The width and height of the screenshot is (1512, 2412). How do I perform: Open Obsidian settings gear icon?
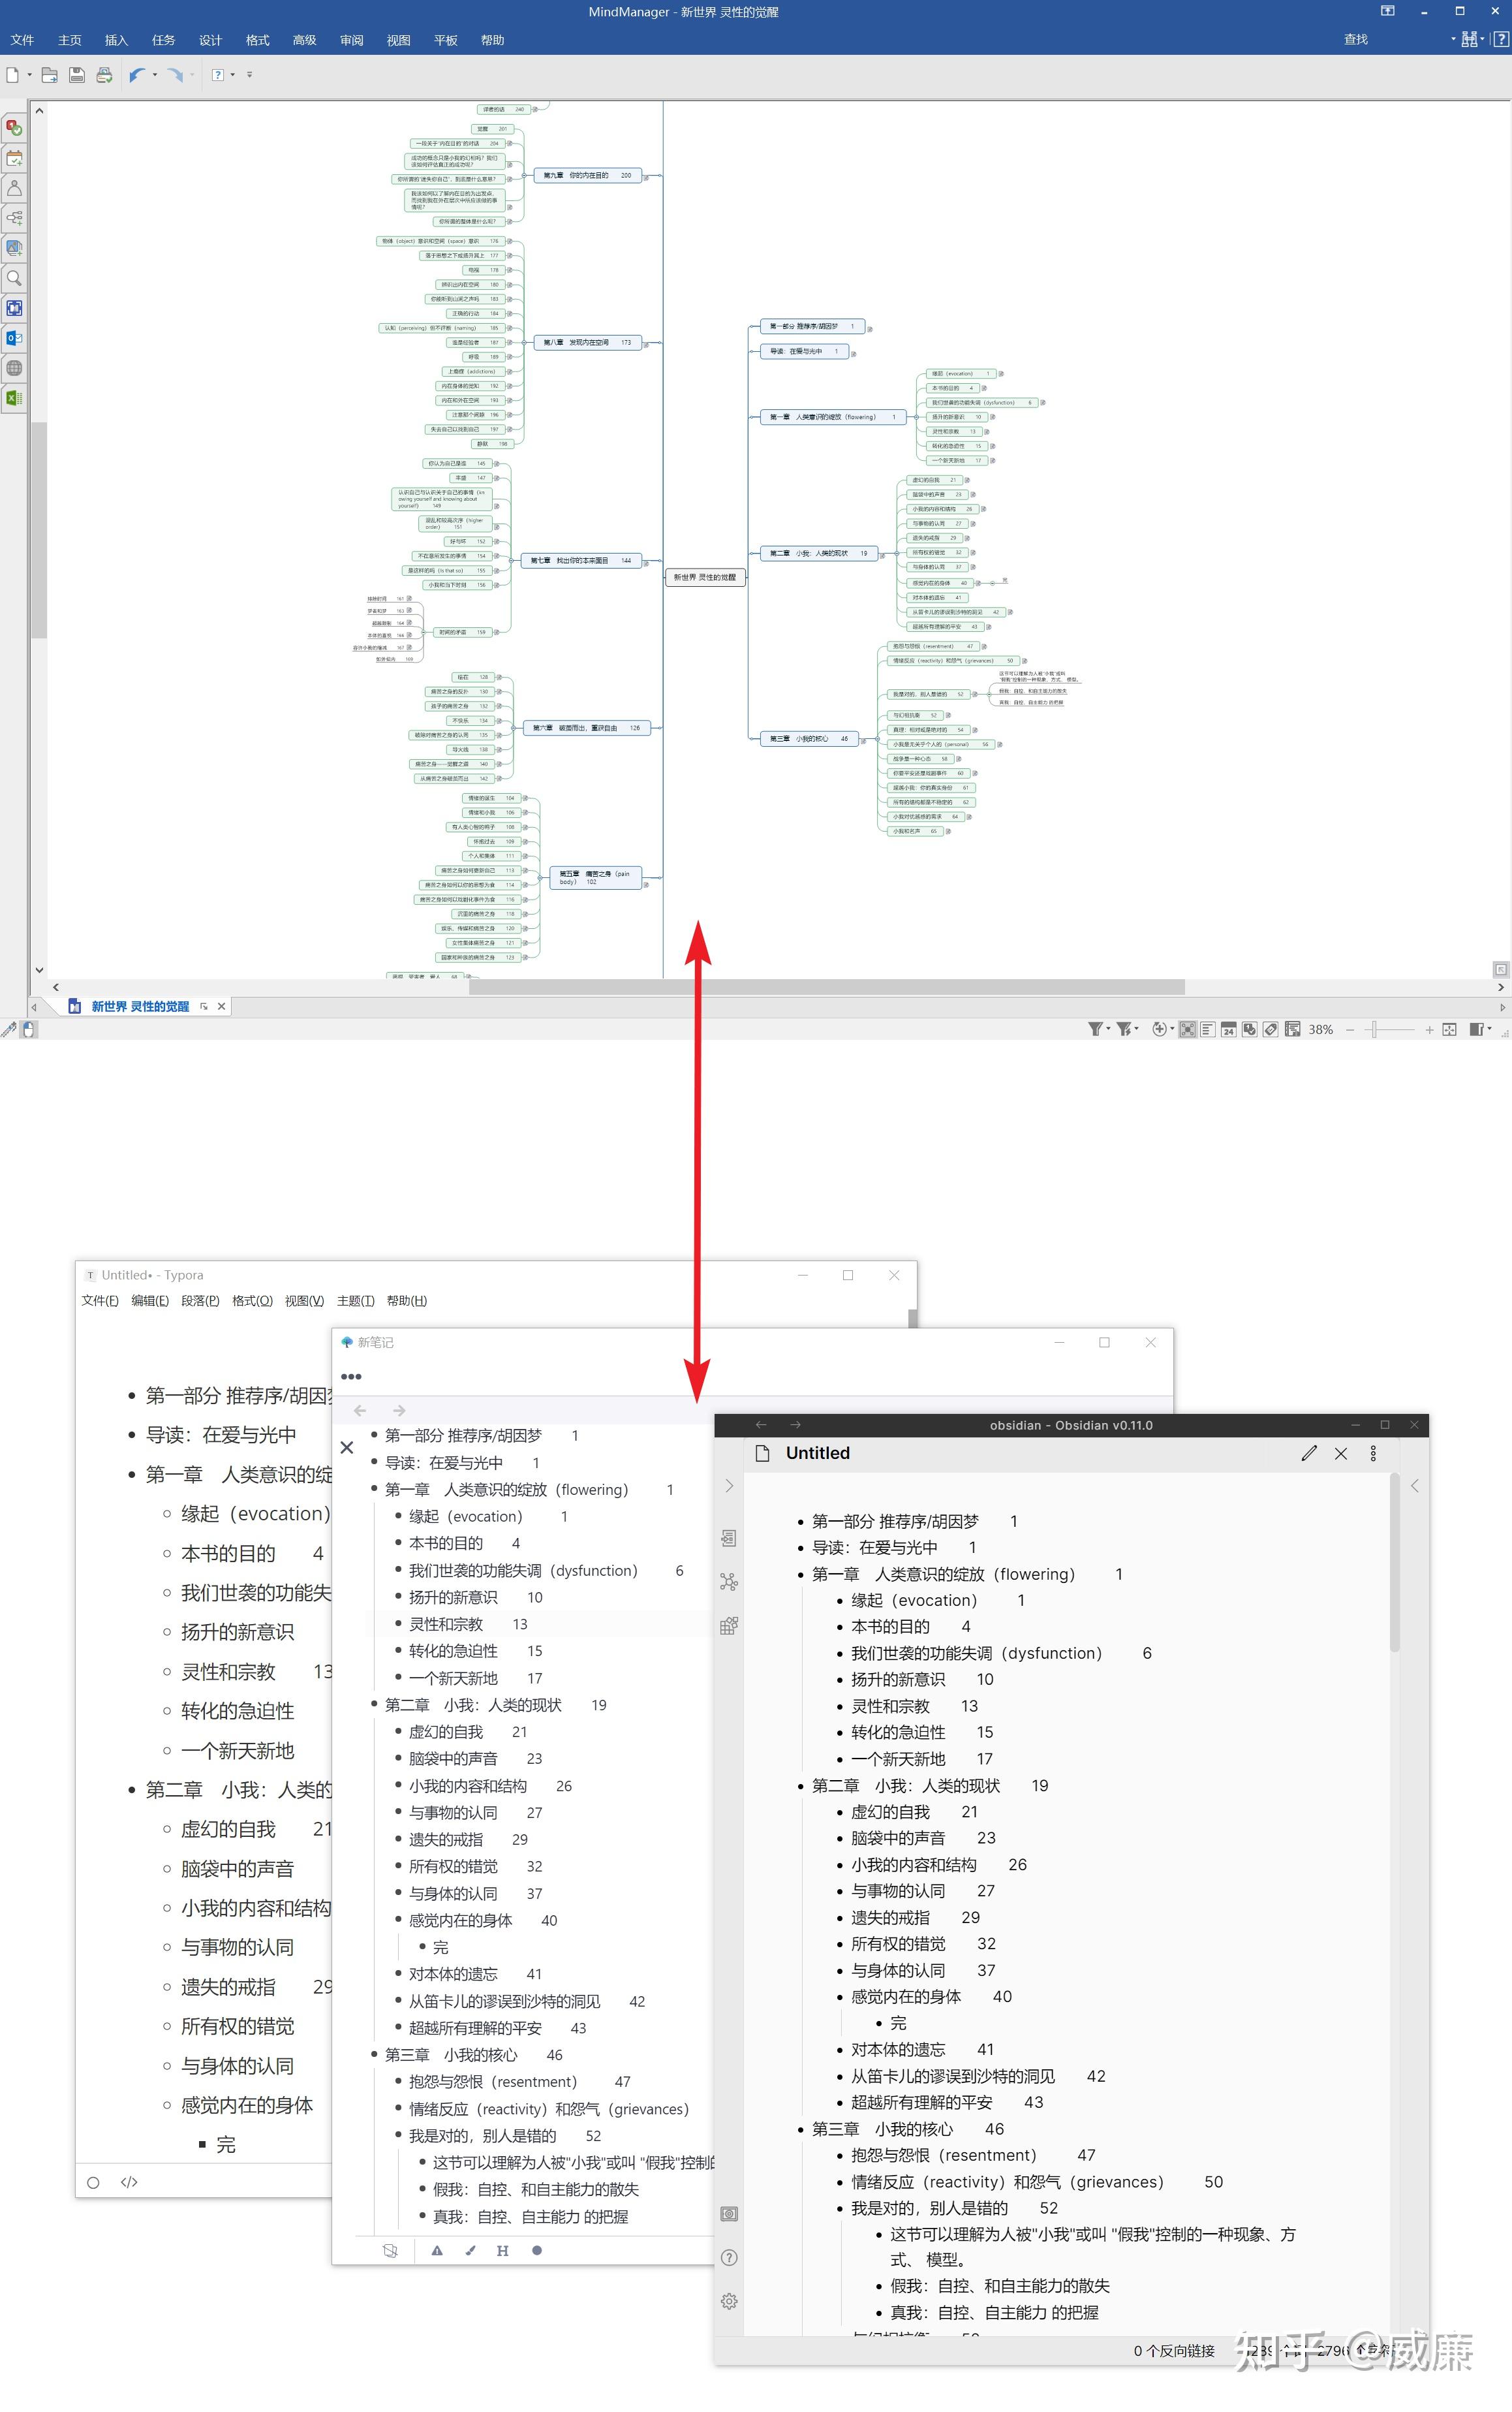729,2301
